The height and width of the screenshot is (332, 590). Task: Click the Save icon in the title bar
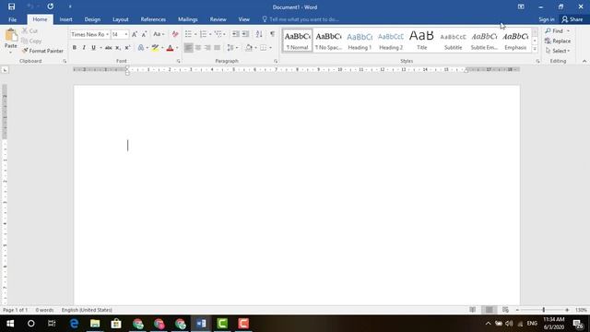pyautogui.click(x=12, y=6)
